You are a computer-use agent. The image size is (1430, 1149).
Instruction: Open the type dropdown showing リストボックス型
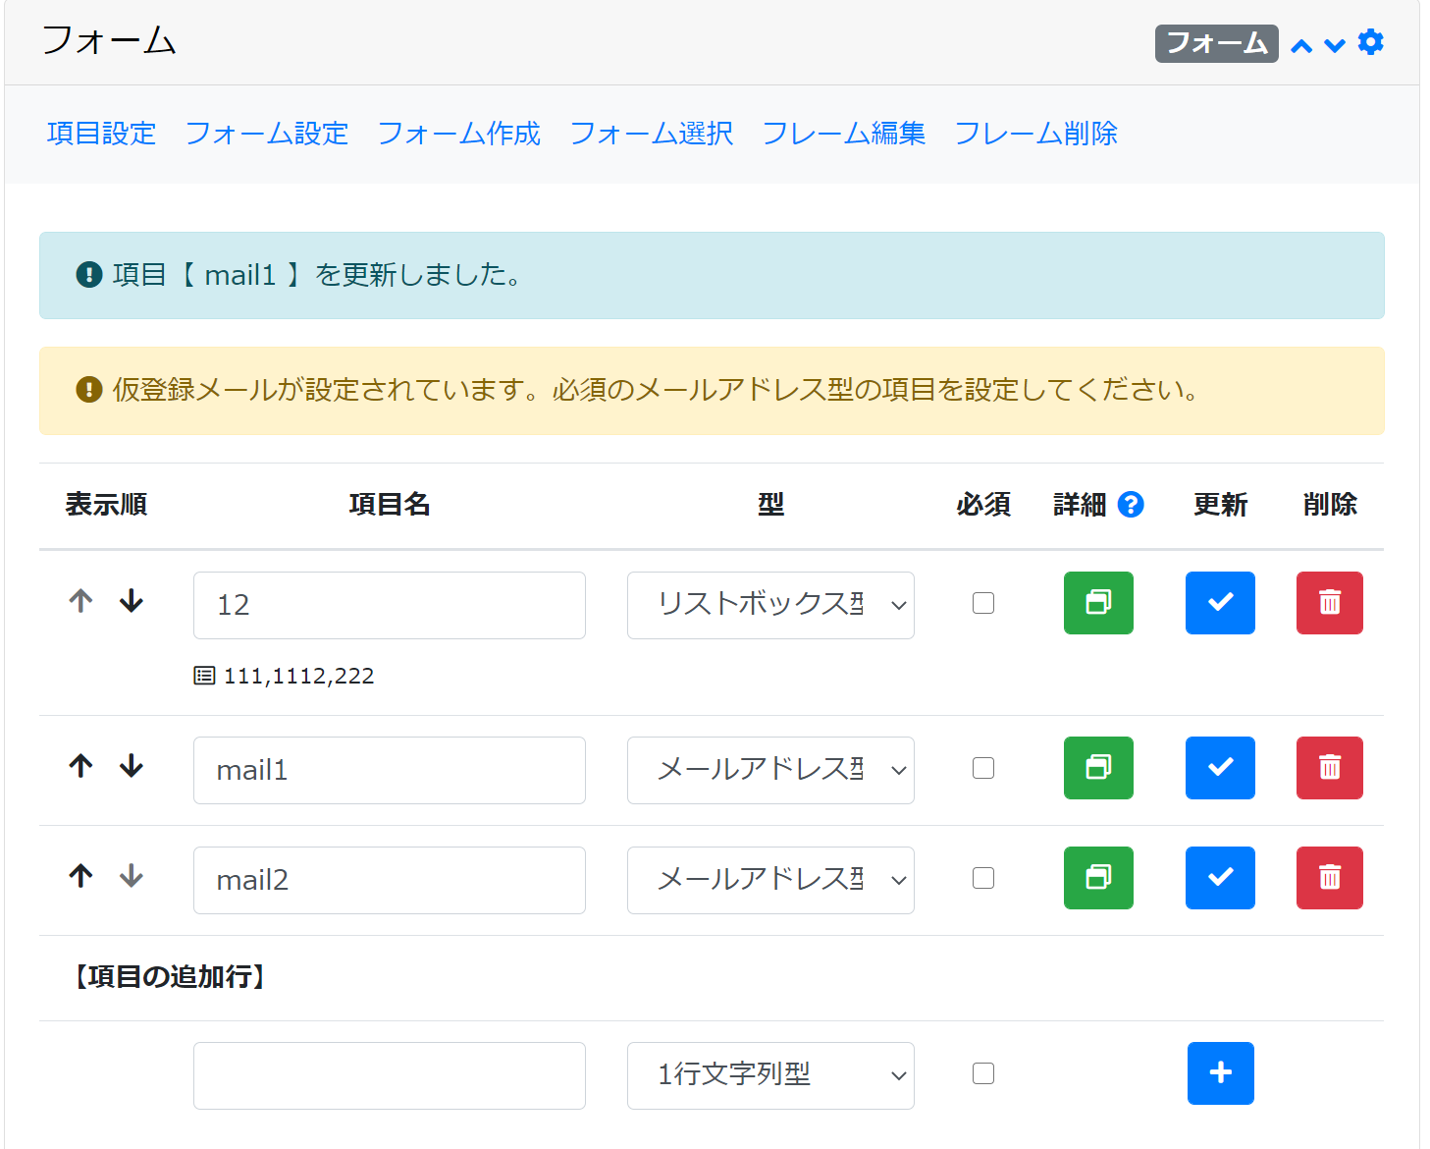coord(769,605)
